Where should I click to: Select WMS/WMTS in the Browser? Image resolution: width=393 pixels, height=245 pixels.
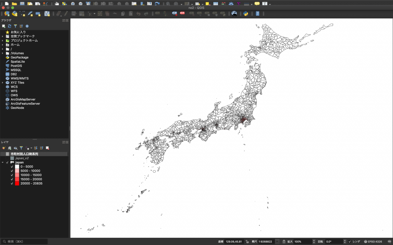(20, 78)
